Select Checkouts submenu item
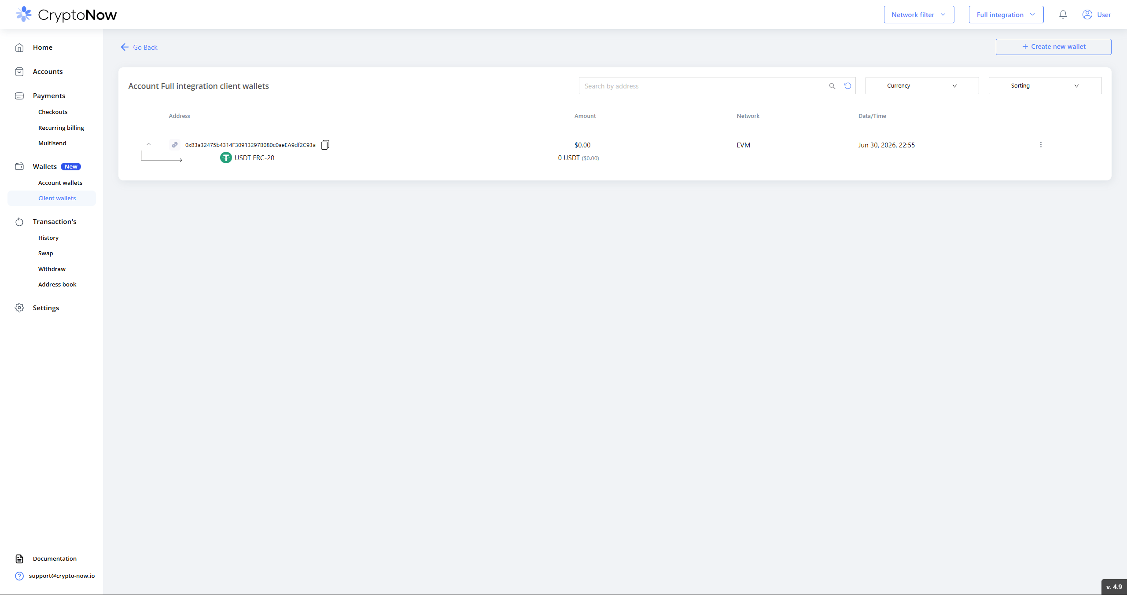 (53, 112)
